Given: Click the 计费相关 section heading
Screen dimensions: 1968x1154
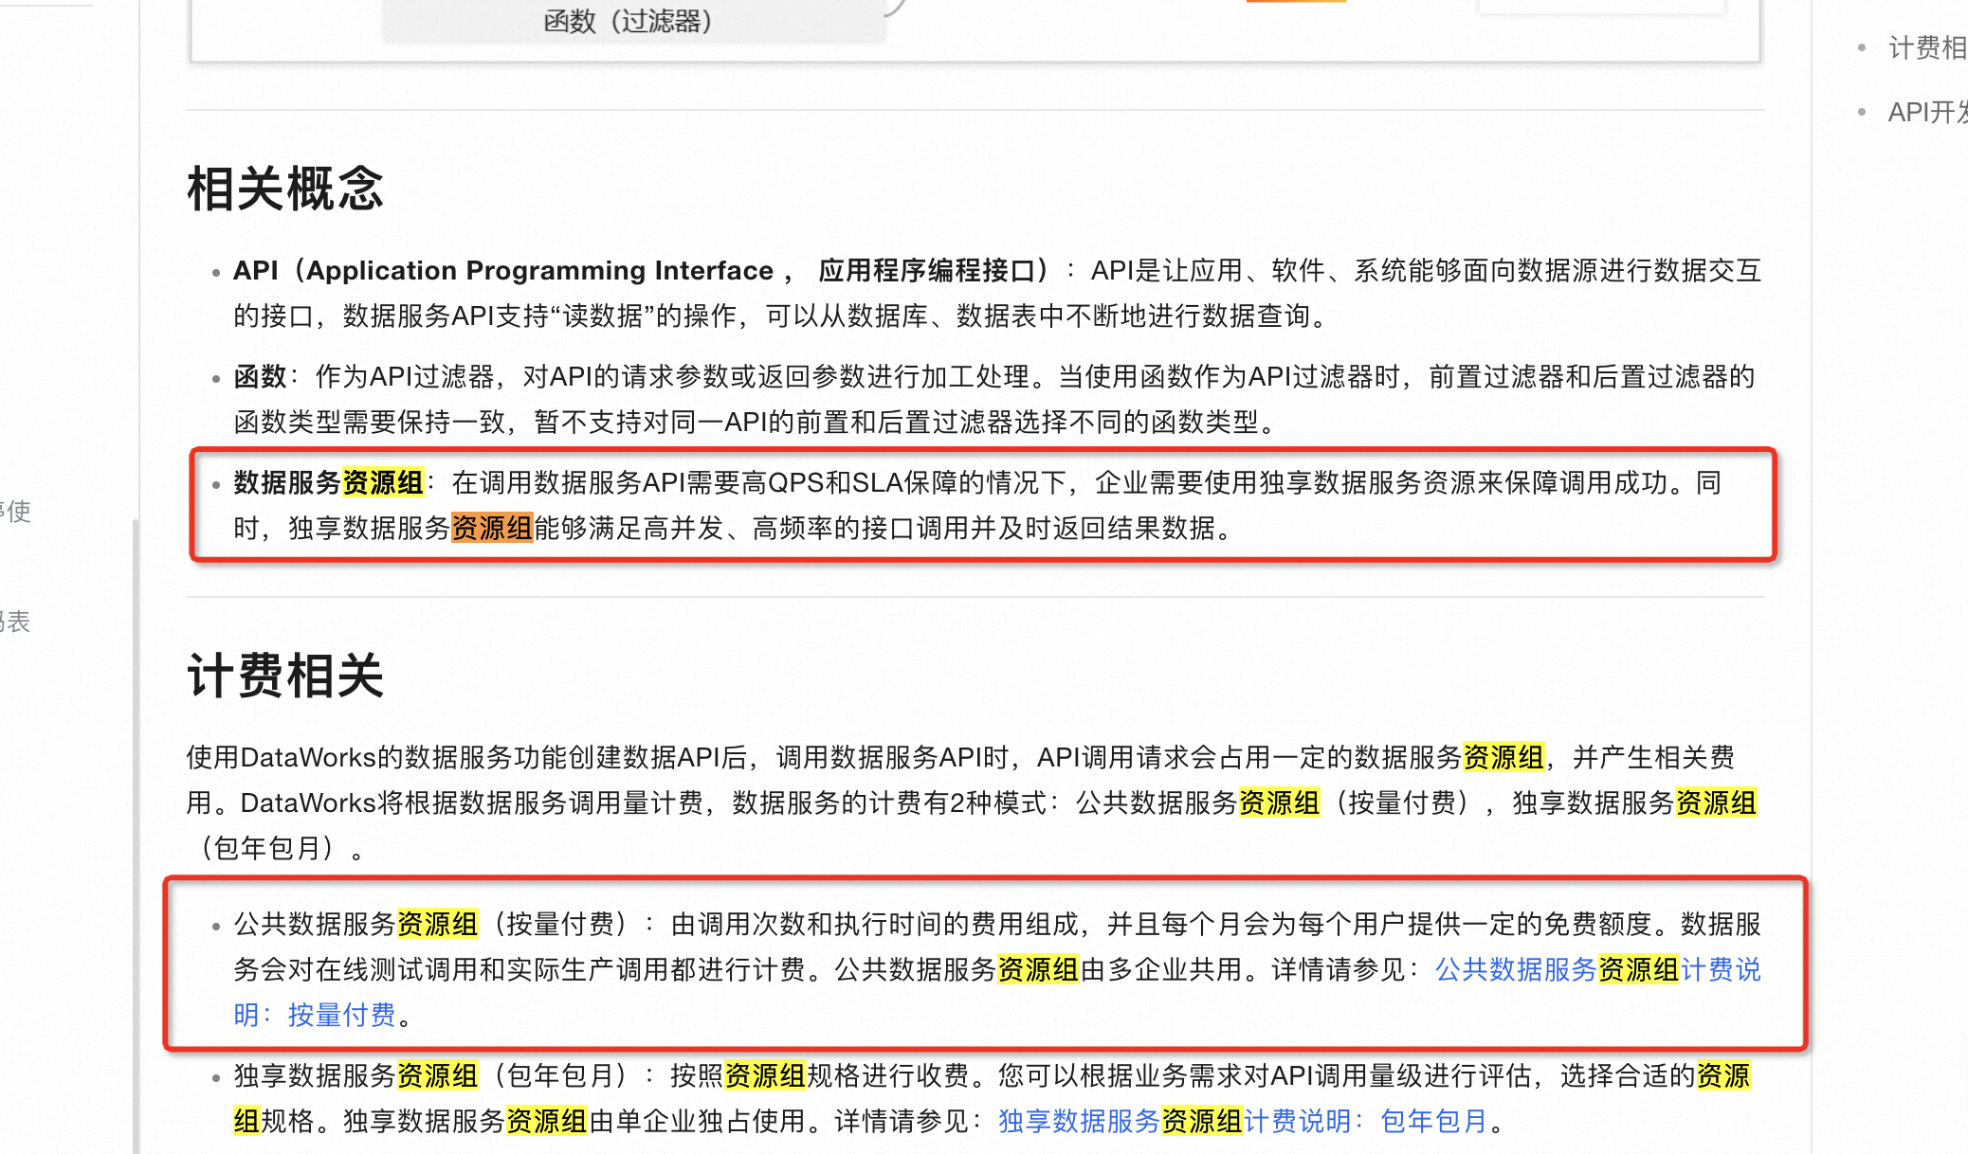Looking at the screenshot, I should click(x=285, y=676).
